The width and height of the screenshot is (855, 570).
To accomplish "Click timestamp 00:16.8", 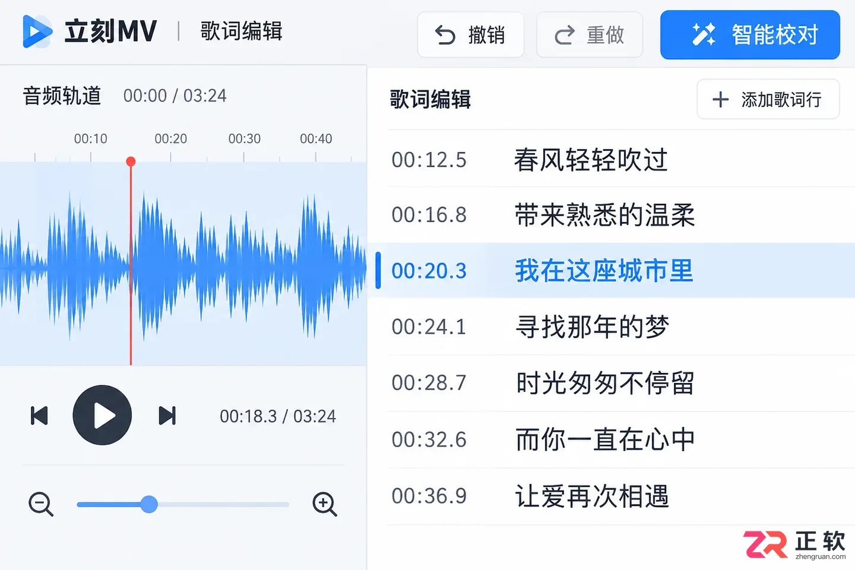I will pos(429,215).
